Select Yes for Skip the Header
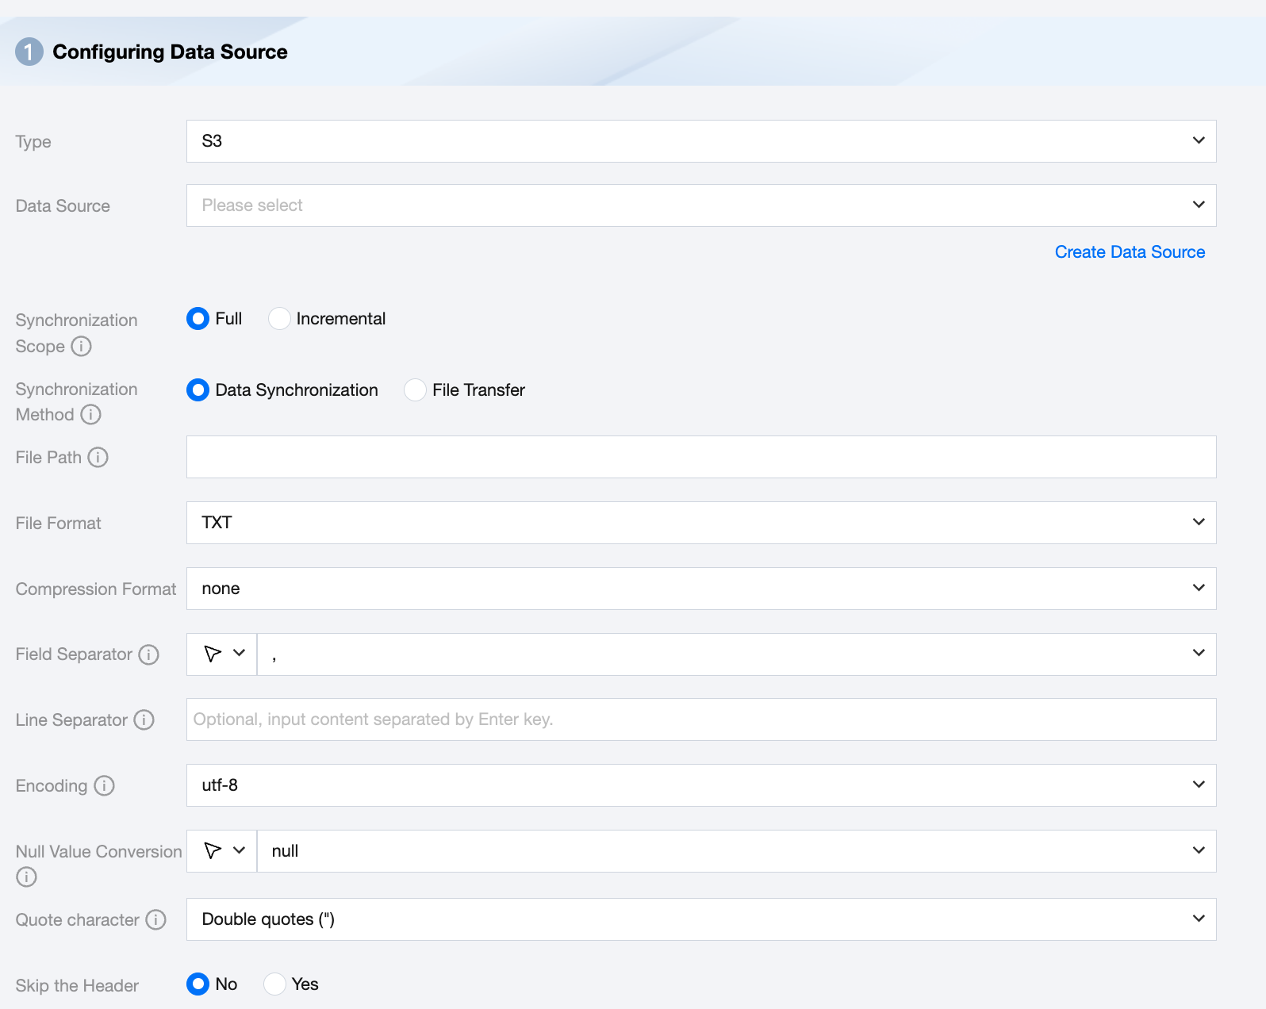This screenshot has height=1009, width=1266. [x=274, y=984]
